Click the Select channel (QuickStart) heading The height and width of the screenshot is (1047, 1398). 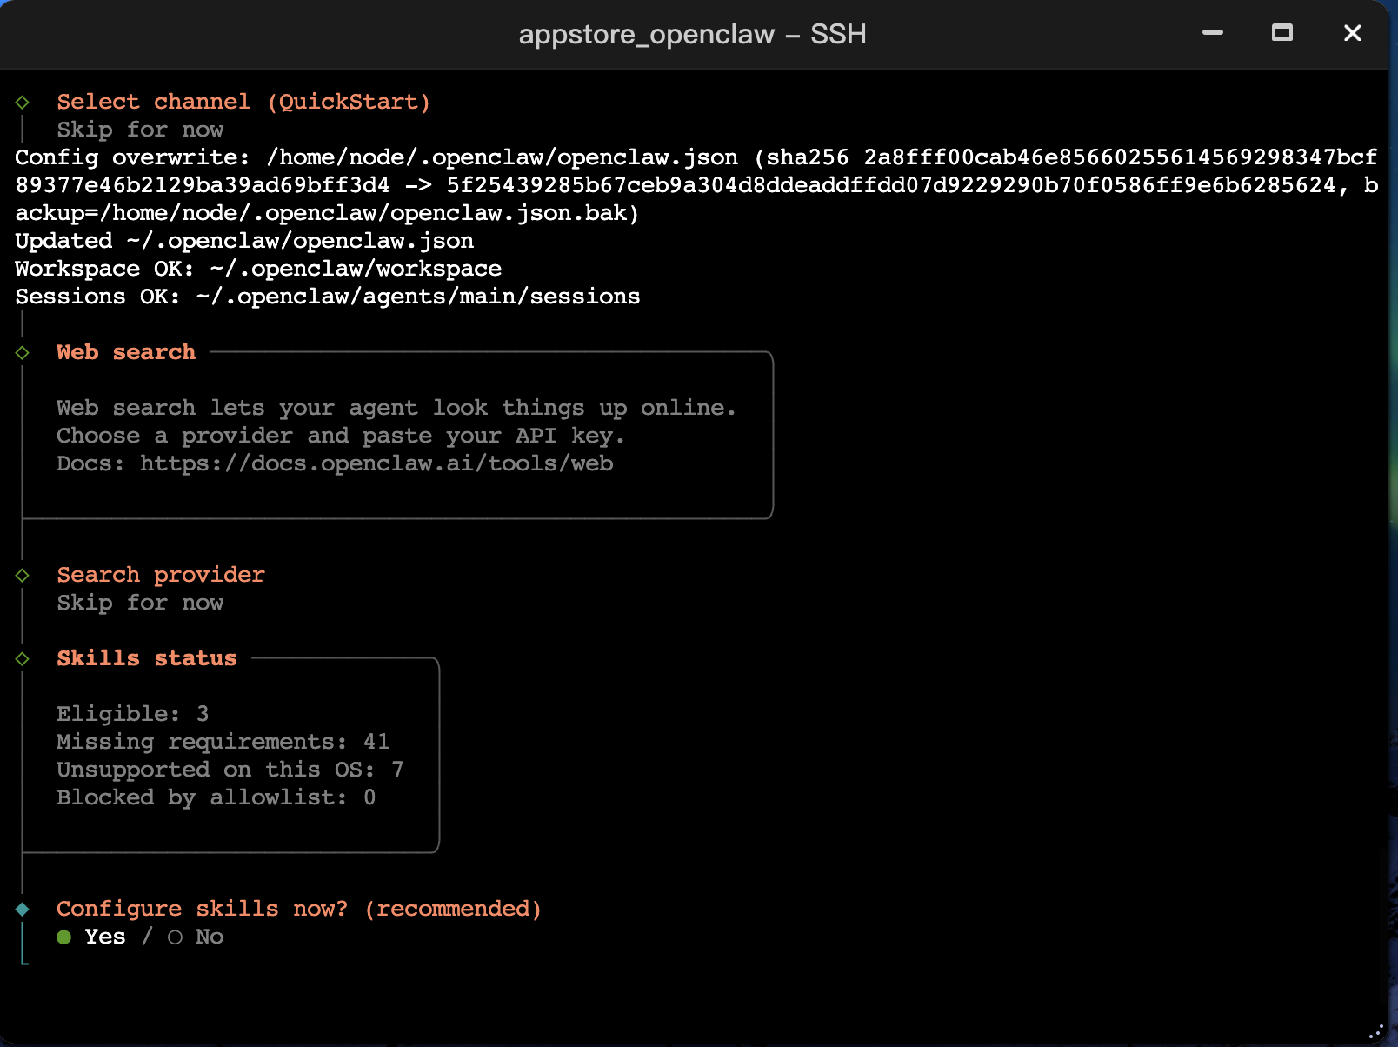(x=243, y=102)
